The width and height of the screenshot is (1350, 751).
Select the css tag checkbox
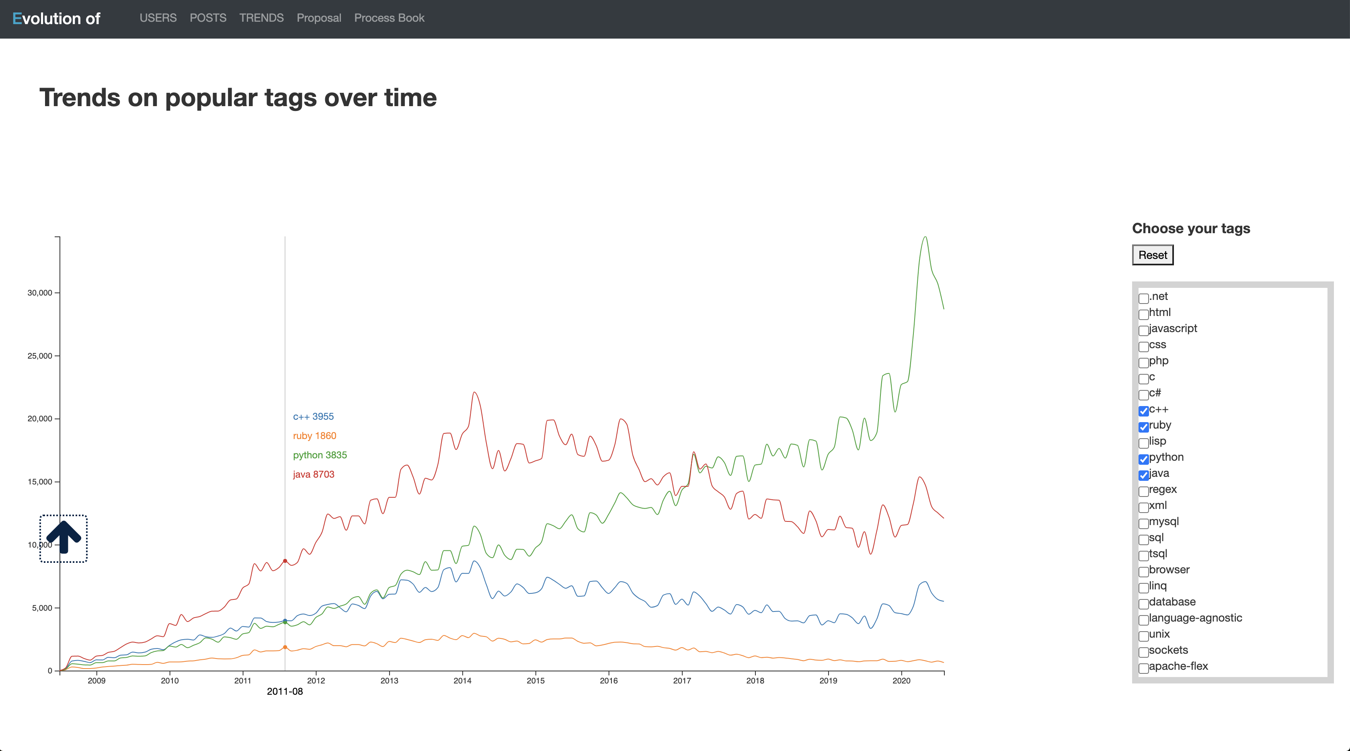pos(1143,347)
